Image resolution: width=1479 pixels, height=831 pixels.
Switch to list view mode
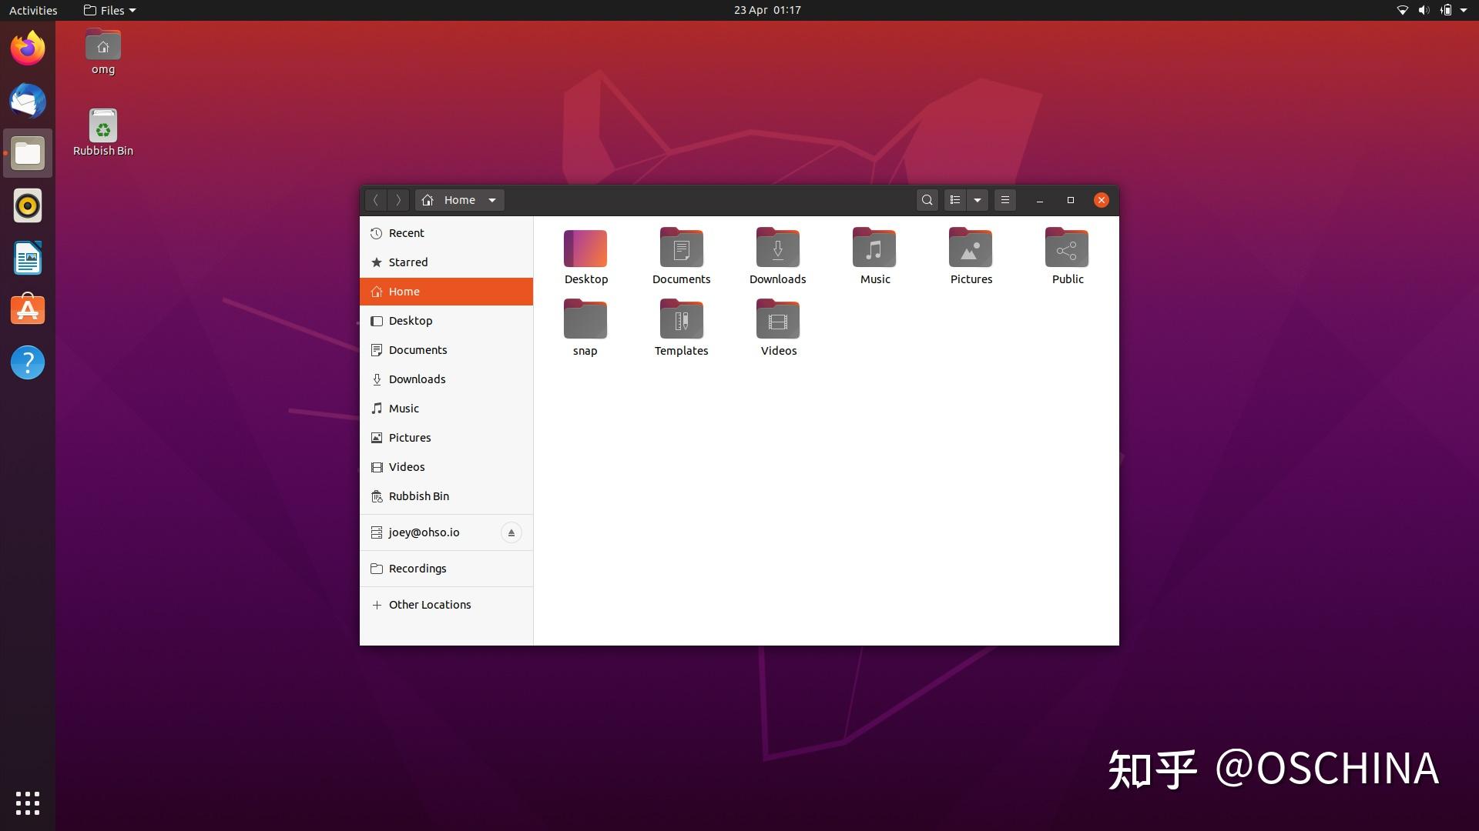coord(954,199)
